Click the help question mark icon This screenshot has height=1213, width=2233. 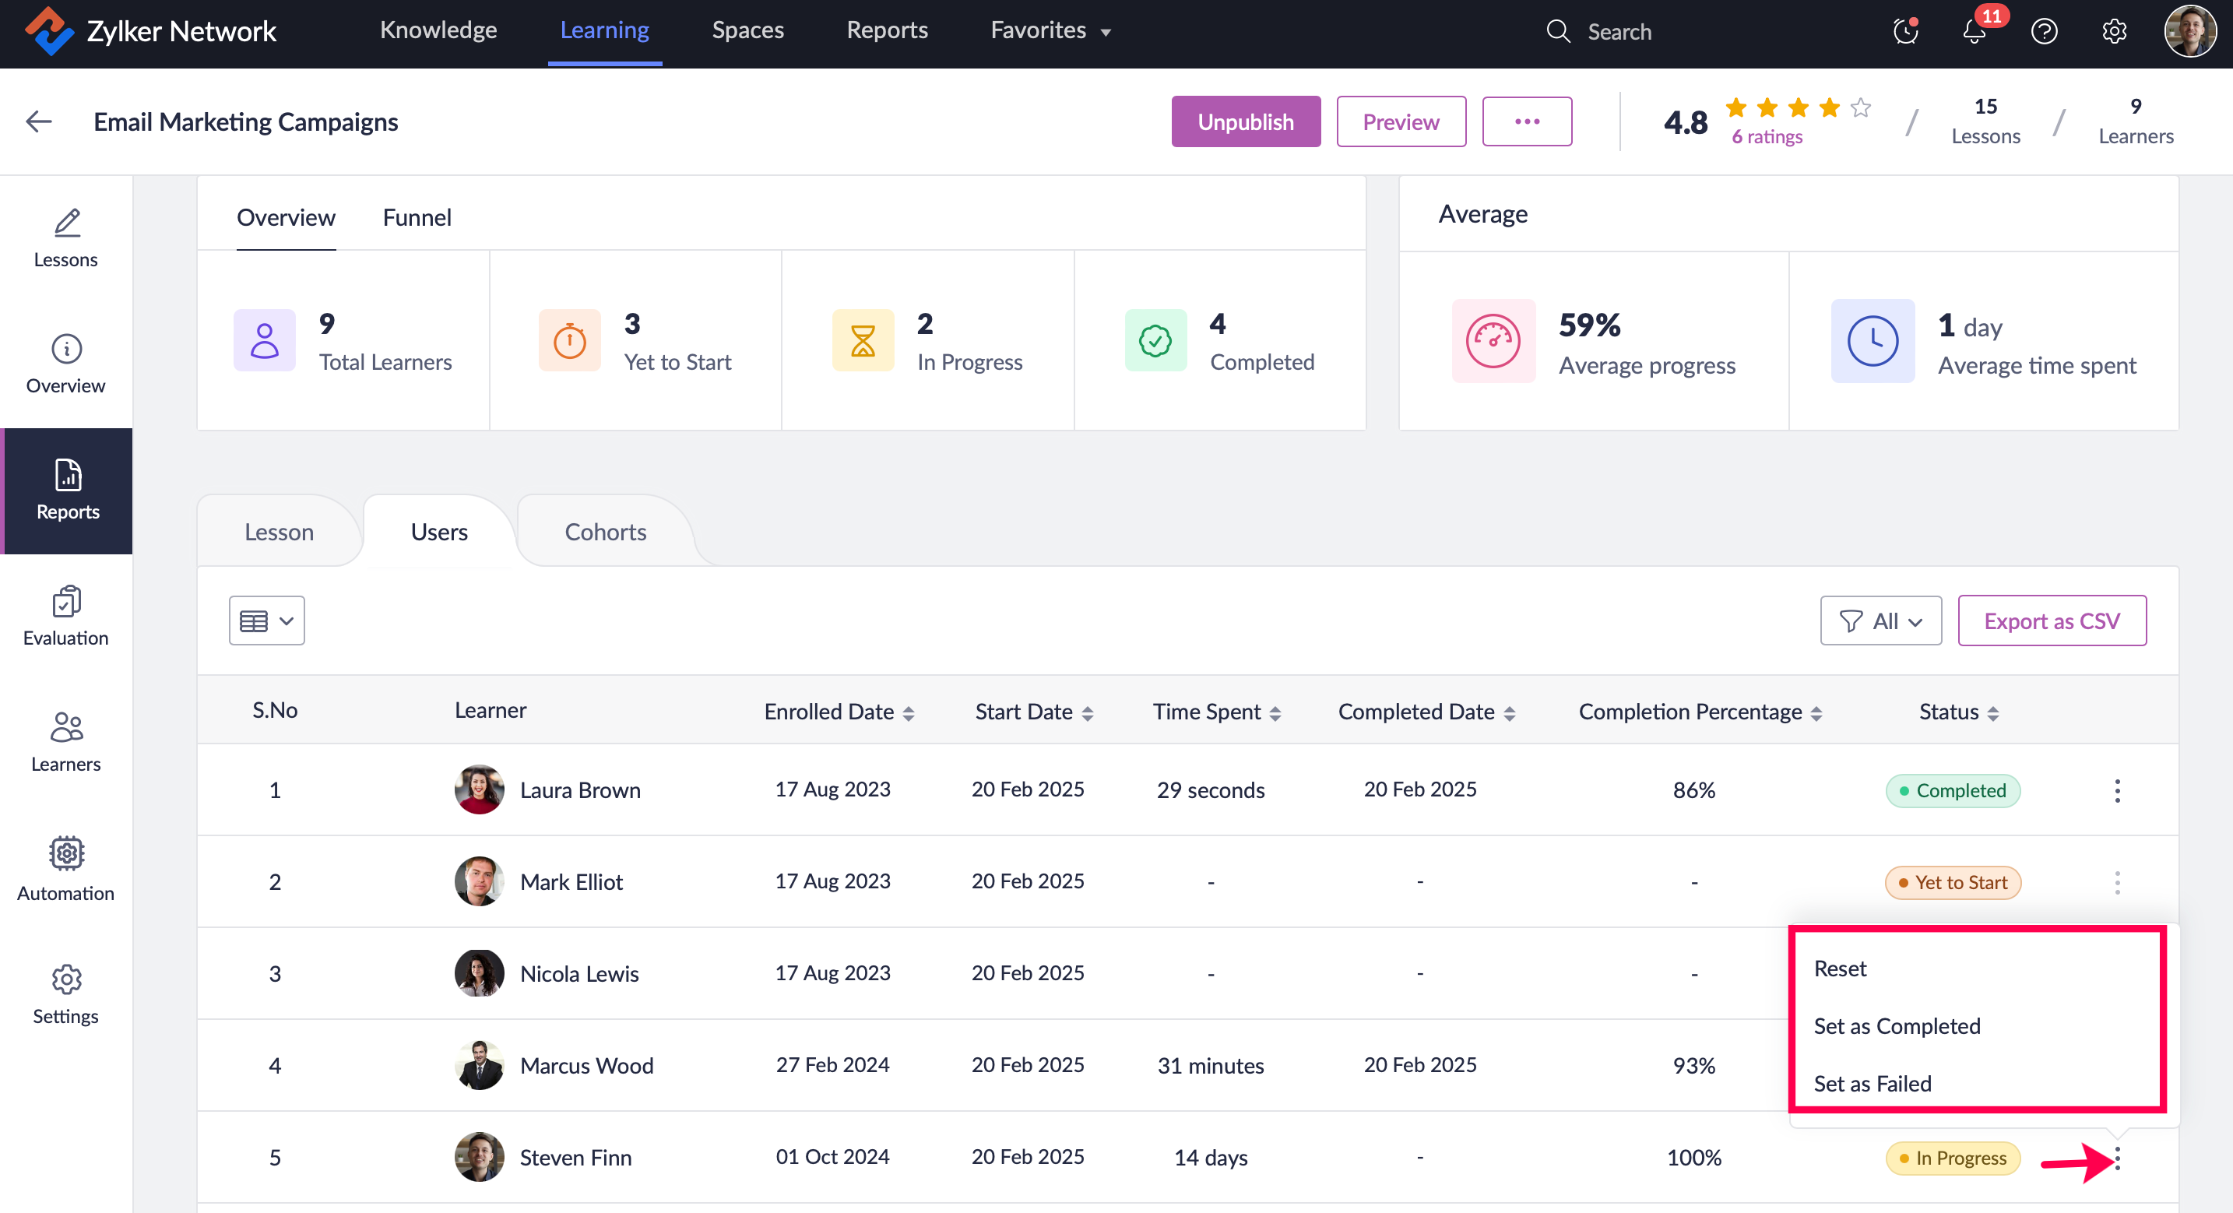[x=2043, y=32]
